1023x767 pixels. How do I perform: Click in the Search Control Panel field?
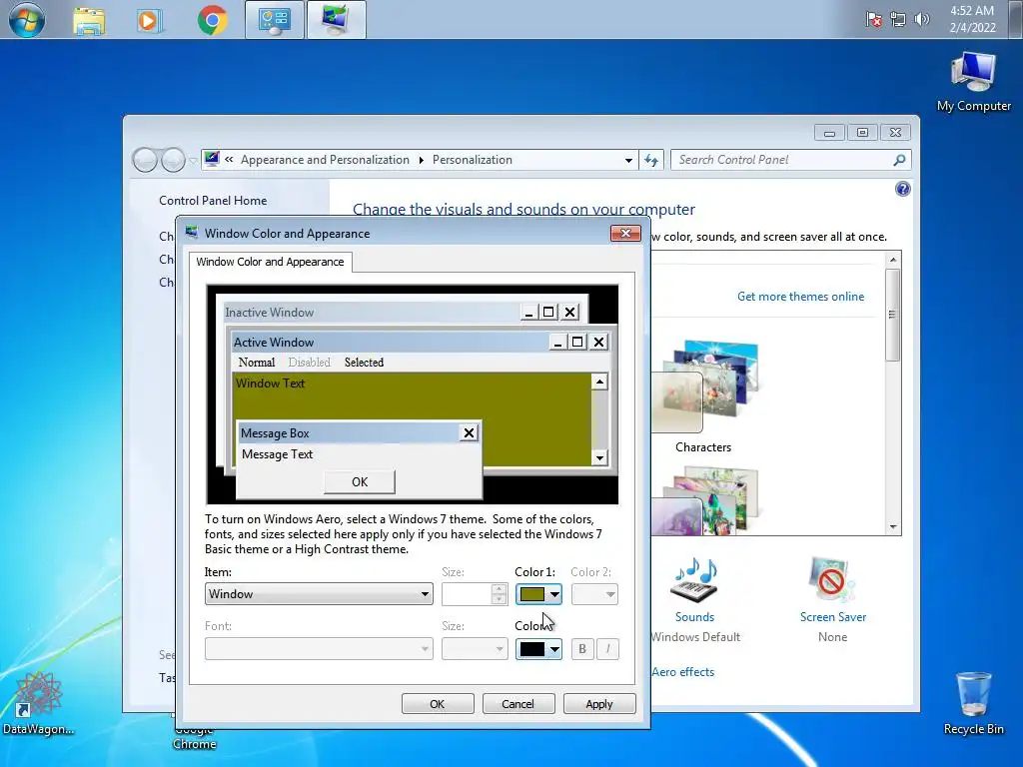click(x=783, y=160)
